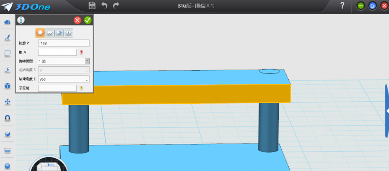Click the red picker beside axis A
This screenshot has width=389, height=171.
click(81, 52)
